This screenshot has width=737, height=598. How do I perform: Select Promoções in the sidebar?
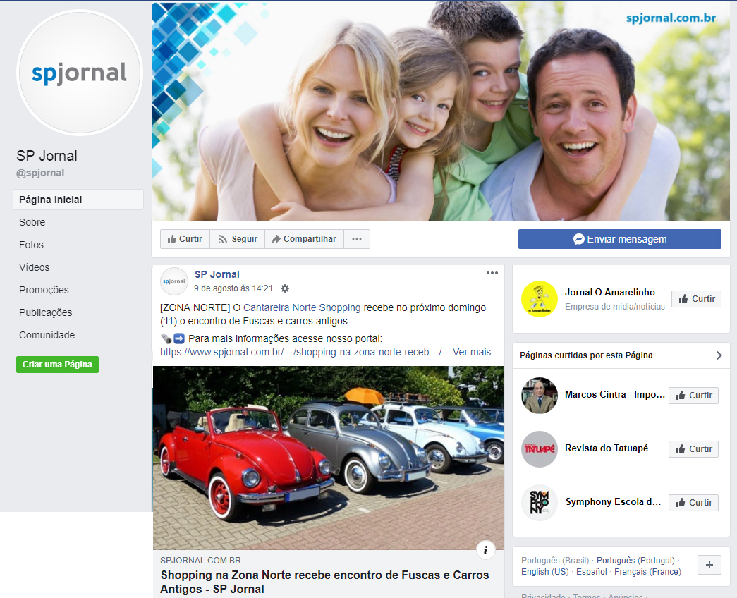pyautogui.click(x=44, y=290)
